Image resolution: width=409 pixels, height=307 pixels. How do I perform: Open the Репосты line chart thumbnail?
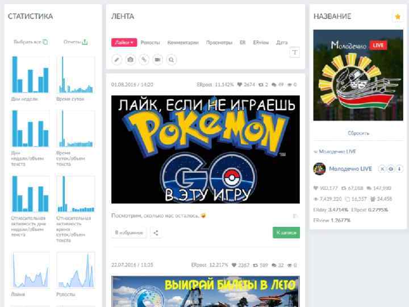coord(76,270)
